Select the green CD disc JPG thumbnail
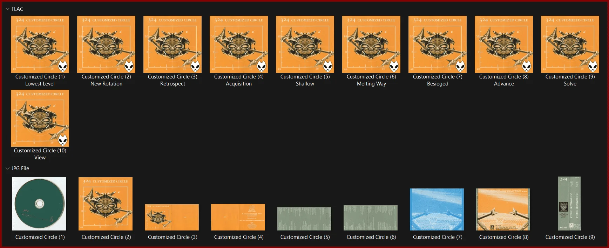 39,204
